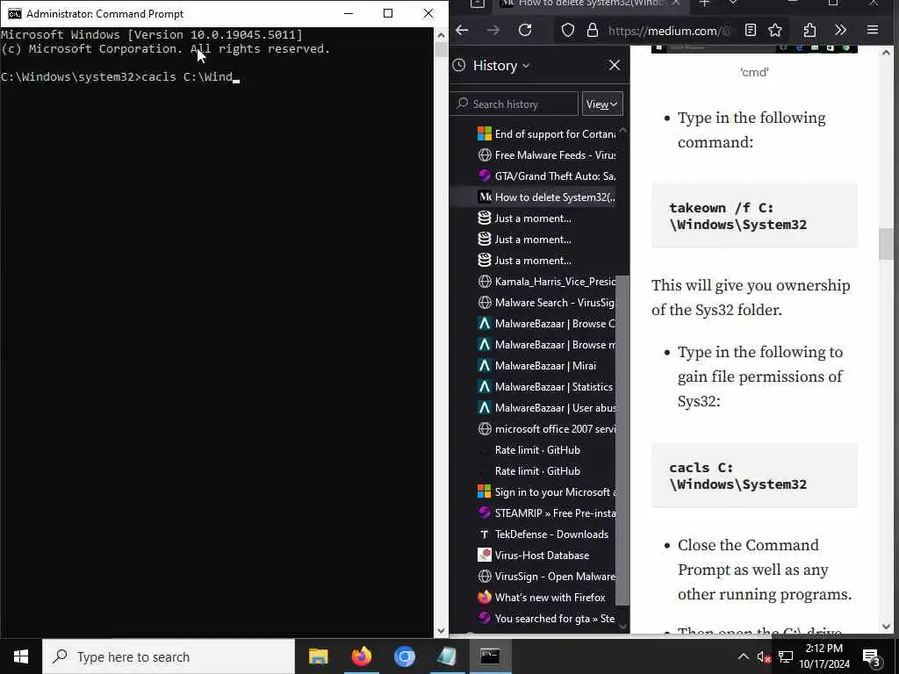This screenshot has width=899, height=674.
Task: Open the notification center icon
Action: pyautogui.click(x=872, y=656)
